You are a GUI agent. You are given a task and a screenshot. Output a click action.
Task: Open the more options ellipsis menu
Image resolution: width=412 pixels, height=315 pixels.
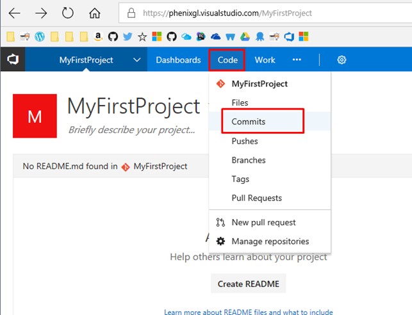297,60
